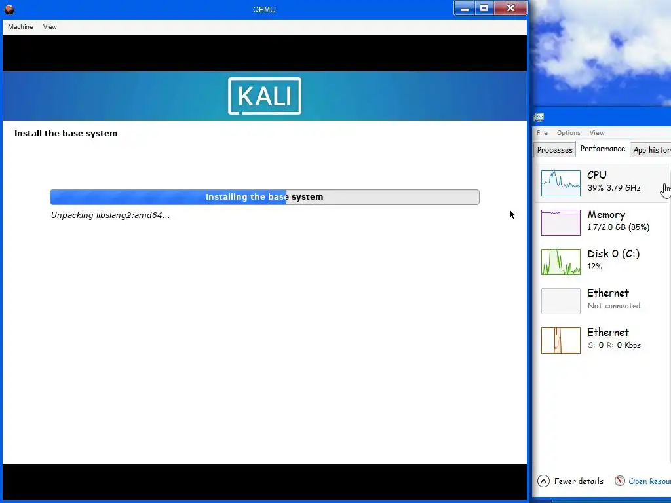Switch to the Processes tab
671x503 pixels.
(554, 150)
